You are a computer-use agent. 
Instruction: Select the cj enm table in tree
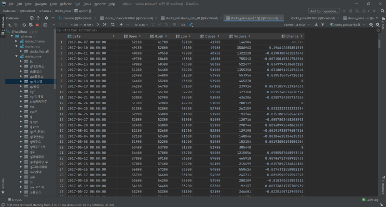point(34,127)
